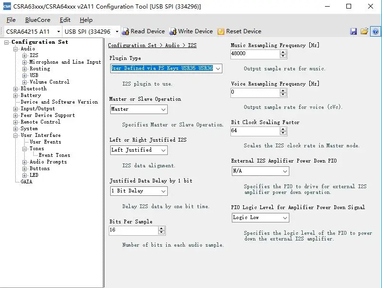Image resolution: width=382 pixels, height=288 pixels.
Task: Open the File menu
Action: tap(11, 20)
